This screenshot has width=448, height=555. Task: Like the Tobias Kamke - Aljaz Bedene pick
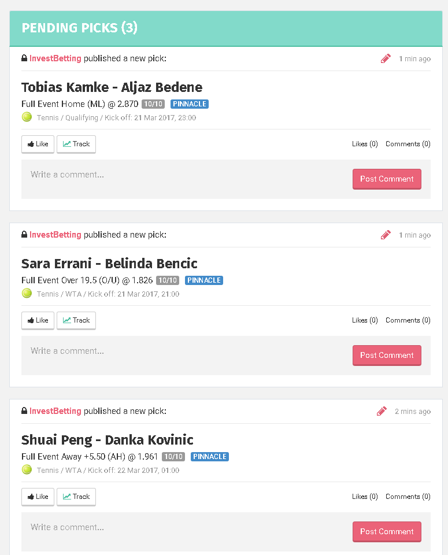(x=38, y=144)
